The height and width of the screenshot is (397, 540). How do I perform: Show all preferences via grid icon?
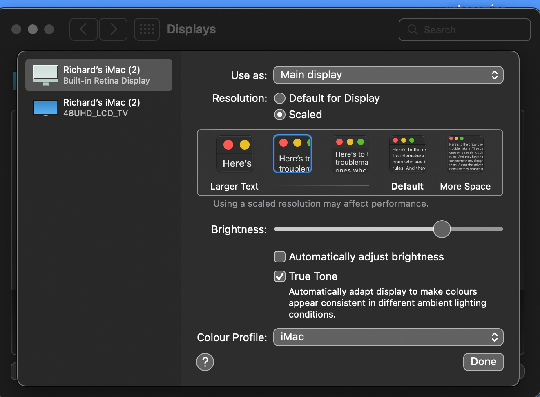click(x=147, y=29)
